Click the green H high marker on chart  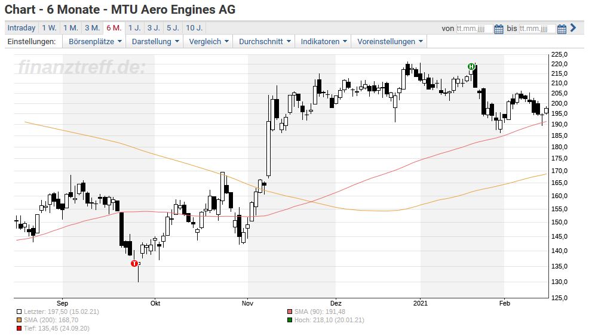pyautogui.click(x=471, y=67)
